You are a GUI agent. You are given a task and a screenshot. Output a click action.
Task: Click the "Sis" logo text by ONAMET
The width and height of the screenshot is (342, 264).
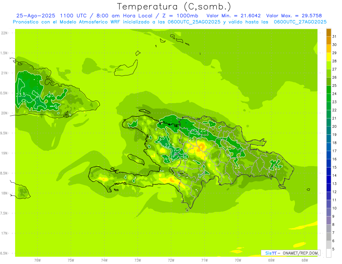pos(268,253)
